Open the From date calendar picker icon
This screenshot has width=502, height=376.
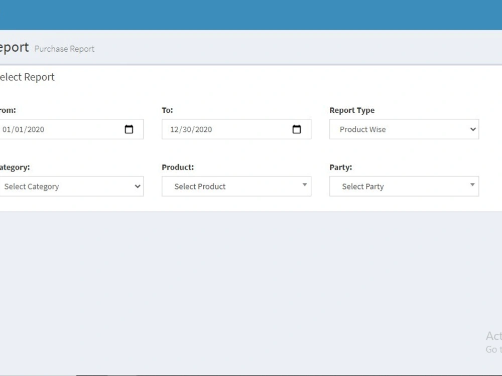[129, 129]
